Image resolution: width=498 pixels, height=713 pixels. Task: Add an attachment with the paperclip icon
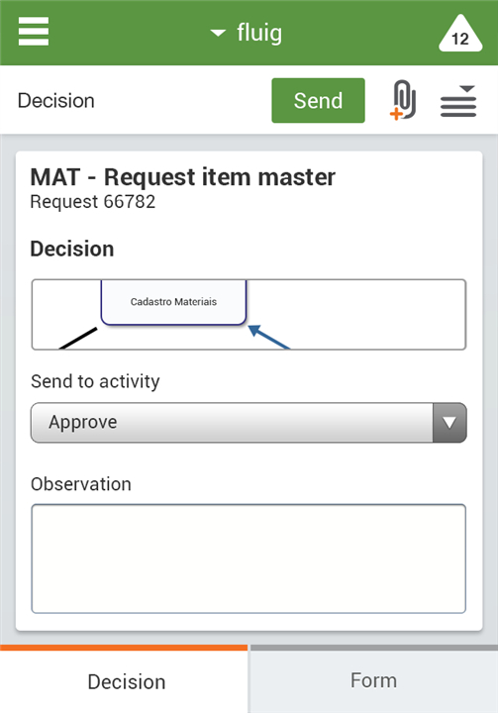click(x=403, y=100)
